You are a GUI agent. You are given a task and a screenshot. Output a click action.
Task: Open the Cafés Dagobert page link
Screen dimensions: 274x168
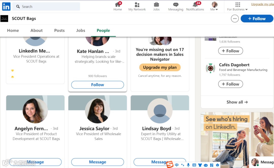[234, 65]
